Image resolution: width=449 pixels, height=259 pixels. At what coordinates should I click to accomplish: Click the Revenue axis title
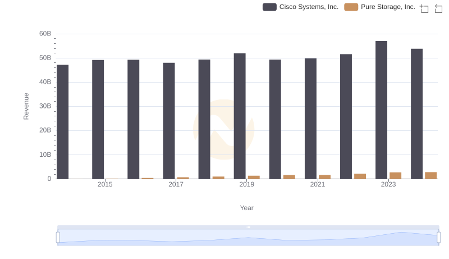pos(26,106)
